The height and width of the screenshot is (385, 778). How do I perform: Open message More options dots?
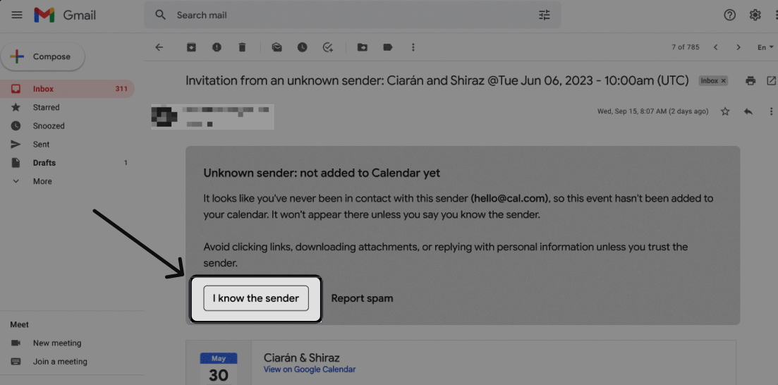(771, 111)
